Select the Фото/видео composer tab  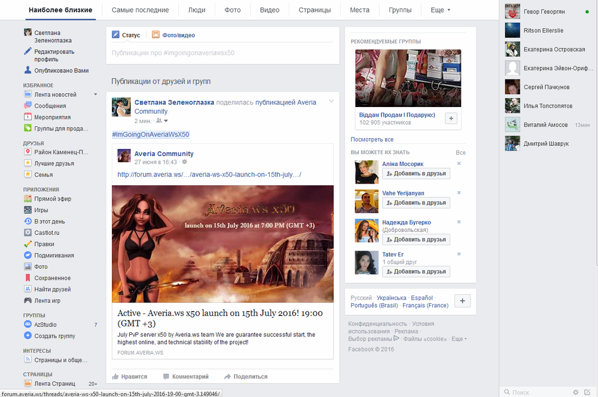click(x=173, y=35)
